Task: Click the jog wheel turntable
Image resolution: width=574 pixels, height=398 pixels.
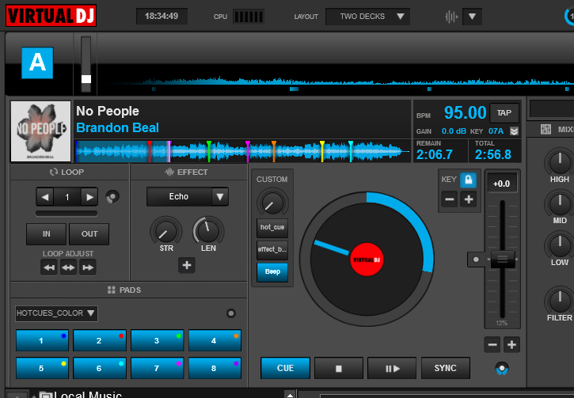Action: pyautogui.click(x=367, y=260)
